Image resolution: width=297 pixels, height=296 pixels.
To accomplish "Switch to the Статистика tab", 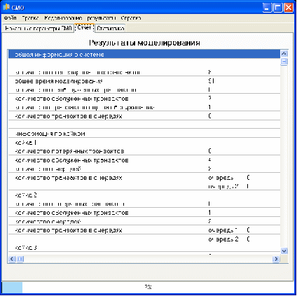I will click(110, 29).
